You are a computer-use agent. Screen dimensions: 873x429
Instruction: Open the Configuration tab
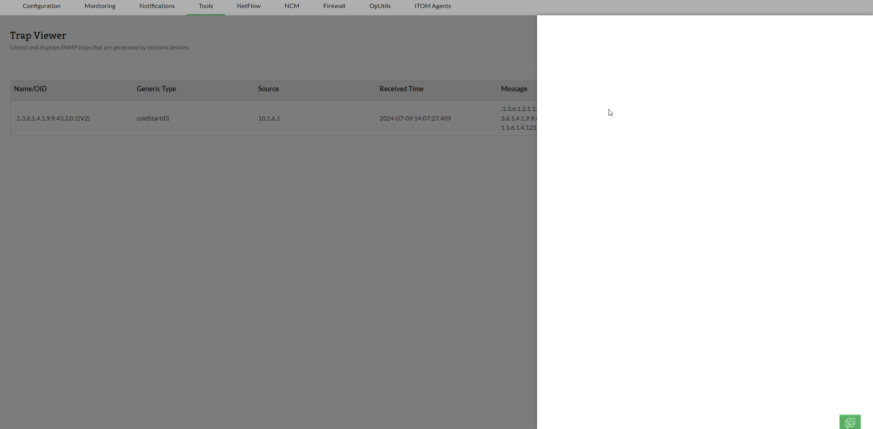[x=41, y=6]
